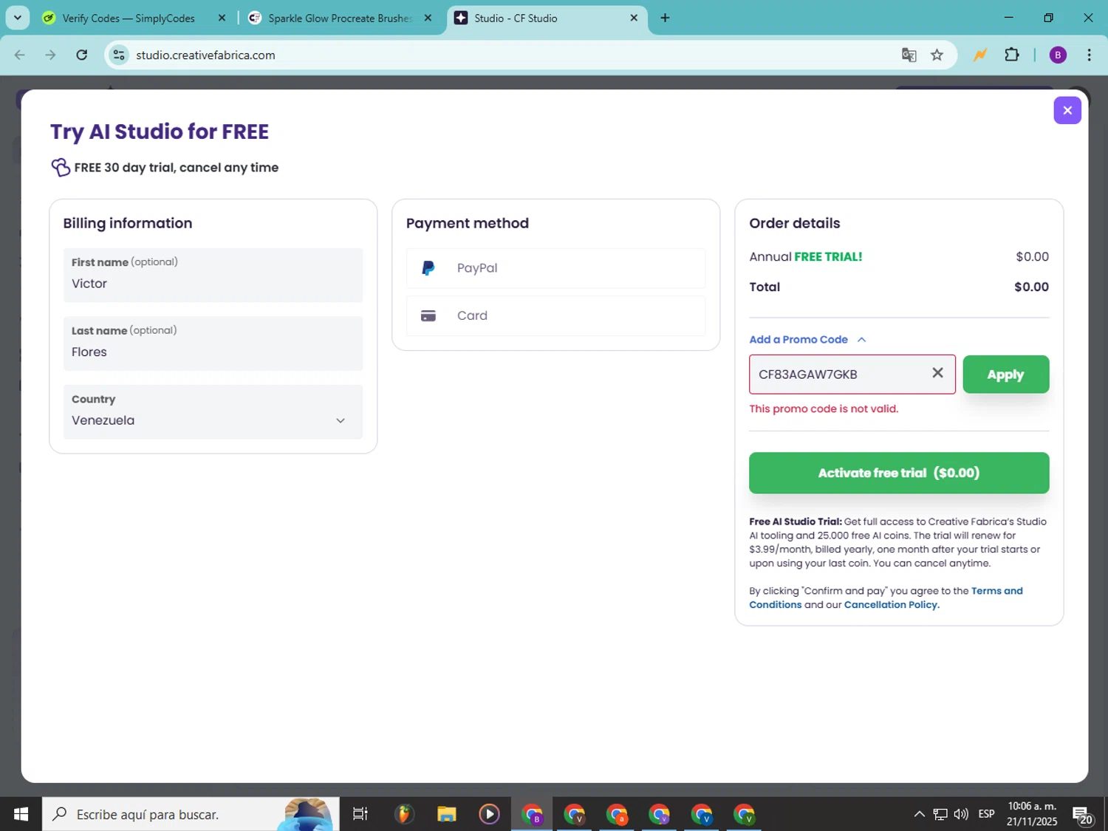Click the 'This promo code is not valid.' message
The width and height of the screenshot is (1108, 831).
[824, 409]
